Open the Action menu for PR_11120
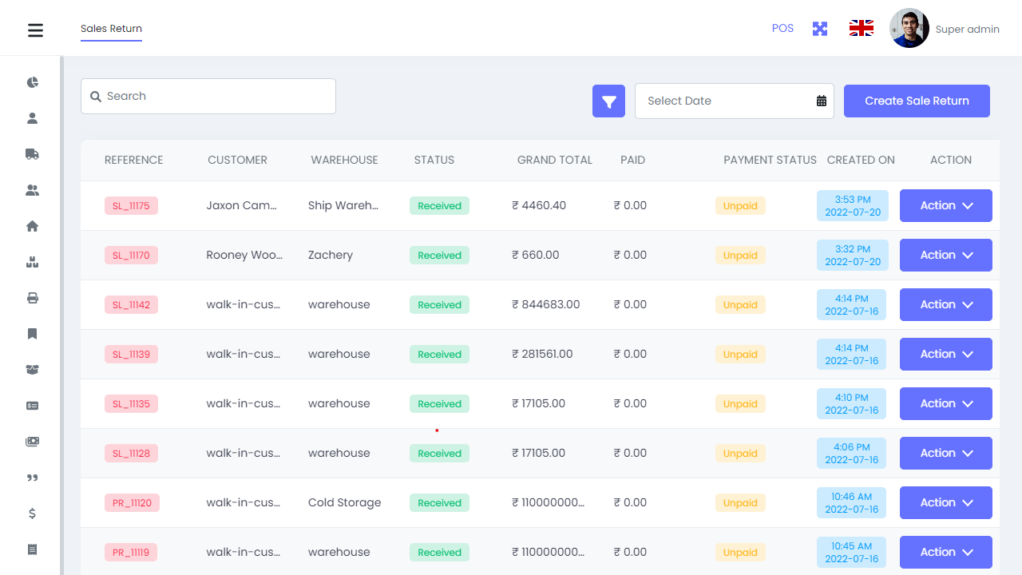Image resolution: width=1022 pixels, height=575 pixels. (x=945, y=503)
